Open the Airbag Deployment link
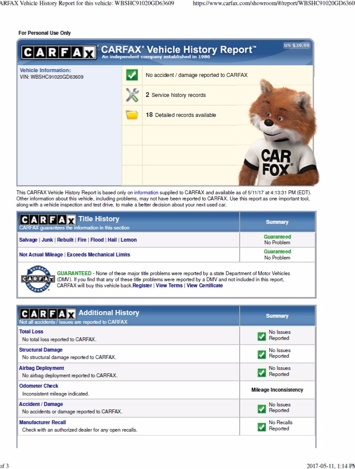 pyautogui.click(x=42, y=368)
